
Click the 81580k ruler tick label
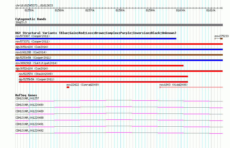click(x=120, y=10)
